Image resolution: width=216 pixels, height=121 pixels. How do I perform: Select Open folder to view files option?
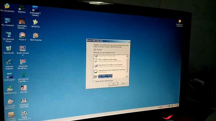pyautogui.click(x=103, y=76)
